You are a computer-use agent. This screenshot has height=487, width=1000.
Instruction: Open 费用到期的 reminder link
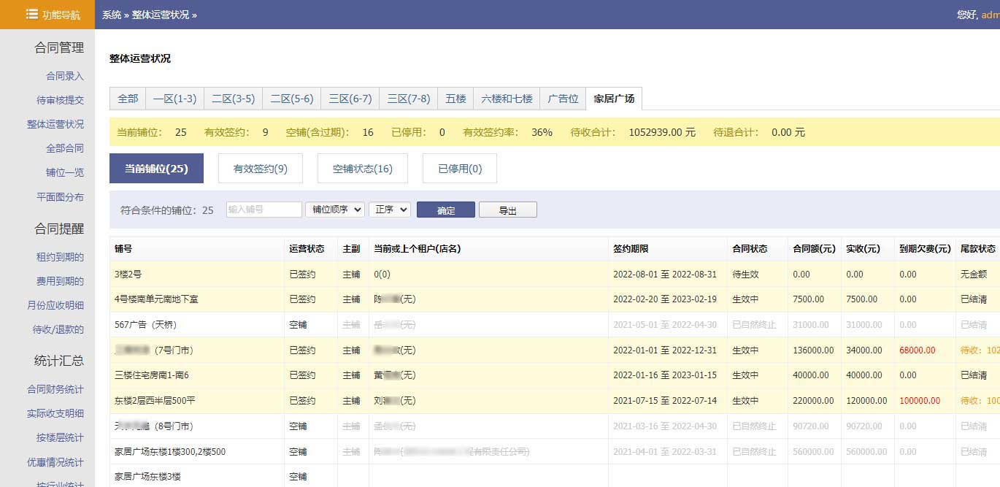click(60, 281)
